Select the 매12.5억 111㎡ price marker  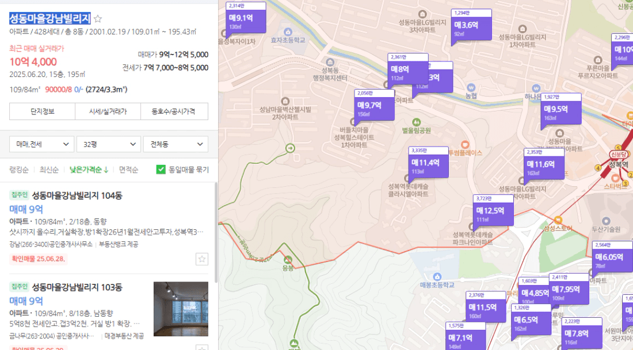point(493,210)
